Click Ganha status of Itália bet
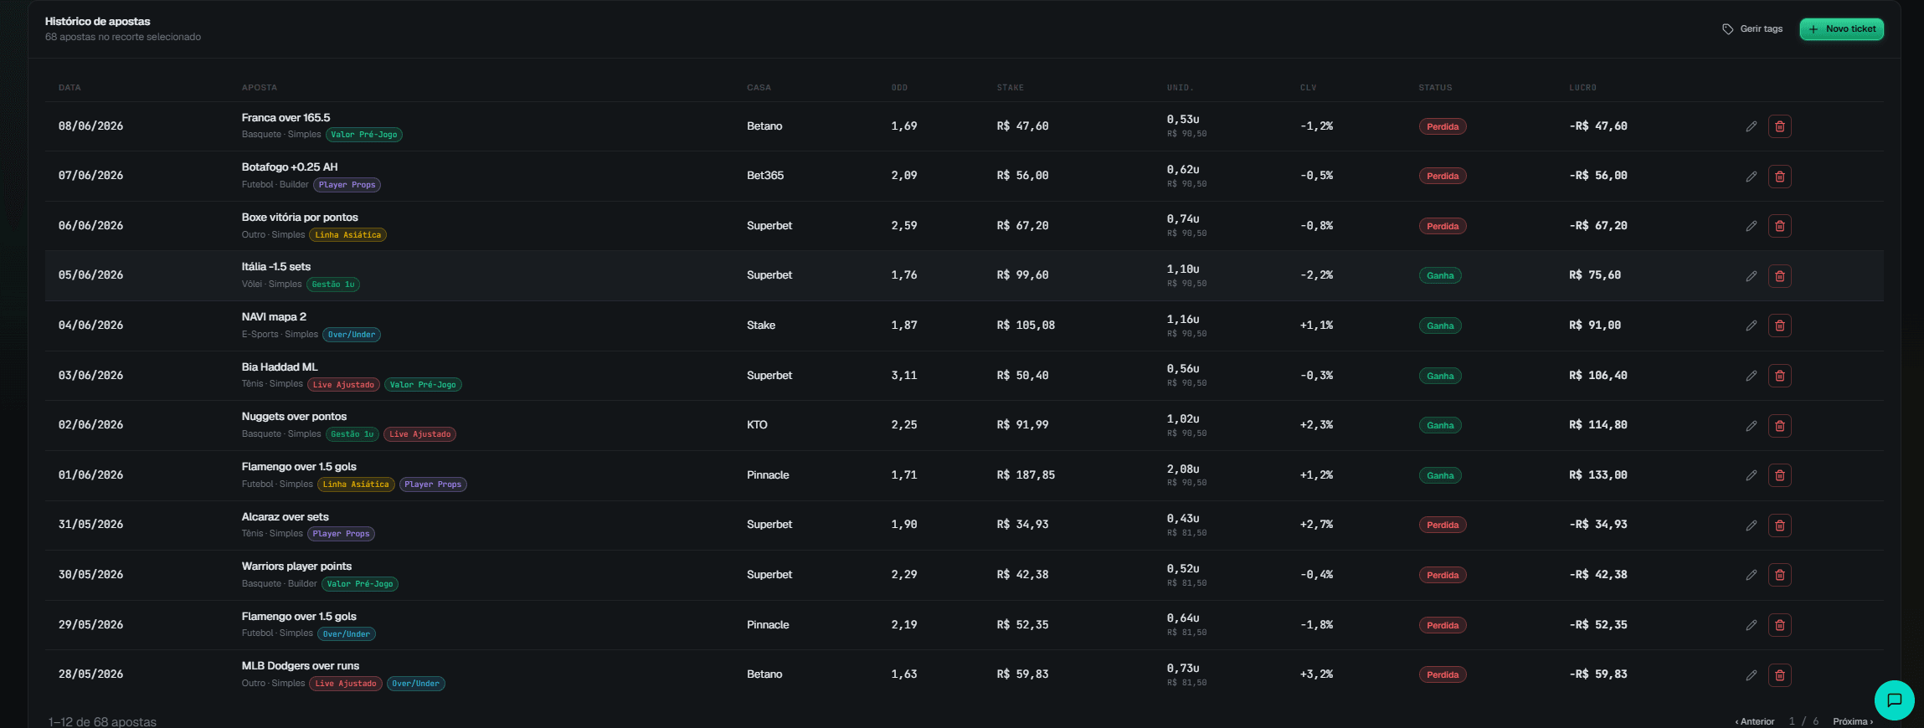This screenshot has height=728, width=1924. coord(1440,276)
